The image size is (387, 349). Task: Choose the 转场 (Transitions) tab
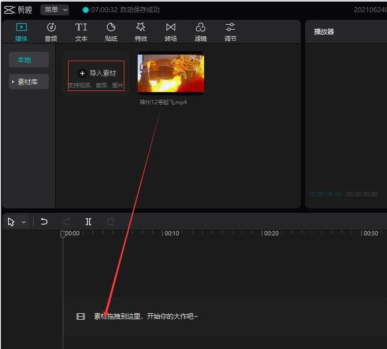point(171,32)
